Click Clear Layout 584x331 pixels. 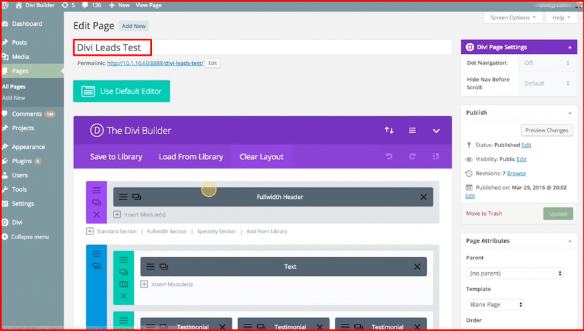pyautogui.click(x=262, y=157)
